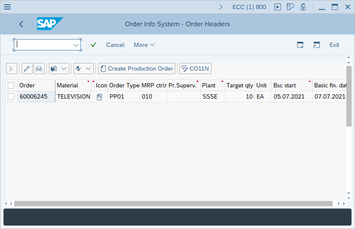Tick the checkbox for order 60006245
355x229 pixels.
11,96
